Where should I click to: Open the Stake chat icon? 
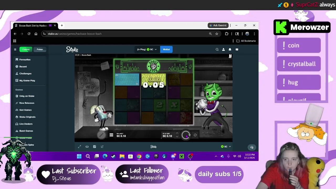coord(237,49)
